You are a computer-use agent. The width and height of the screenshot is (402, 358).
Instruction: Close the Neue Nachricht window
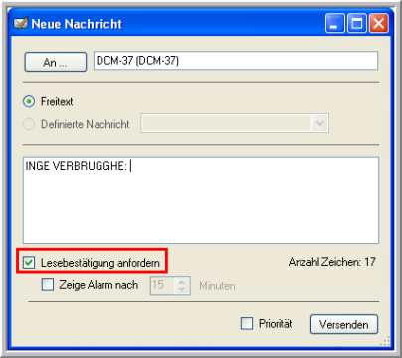[x=378, y=23]
